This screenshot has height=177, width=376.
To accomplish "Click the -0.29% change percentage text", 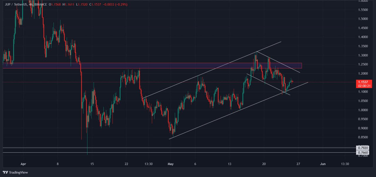I will click(121, 4).
